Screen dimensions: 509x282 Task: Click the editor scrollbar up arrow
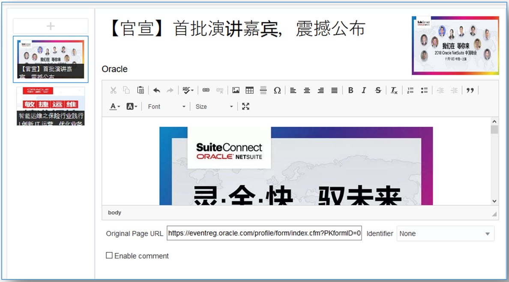click(494, 122)
